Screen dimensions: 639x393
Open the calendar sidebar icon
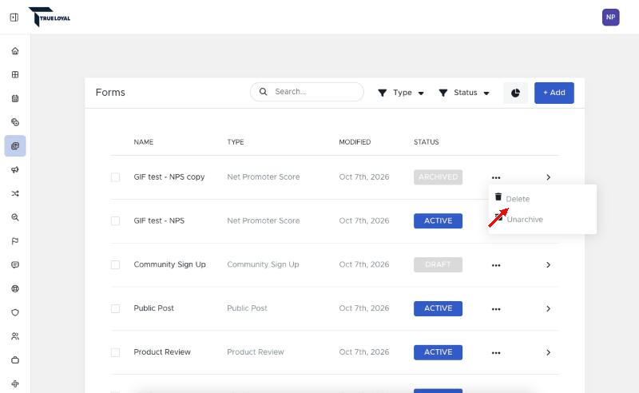pyautogui.click(x=15, y=98)
